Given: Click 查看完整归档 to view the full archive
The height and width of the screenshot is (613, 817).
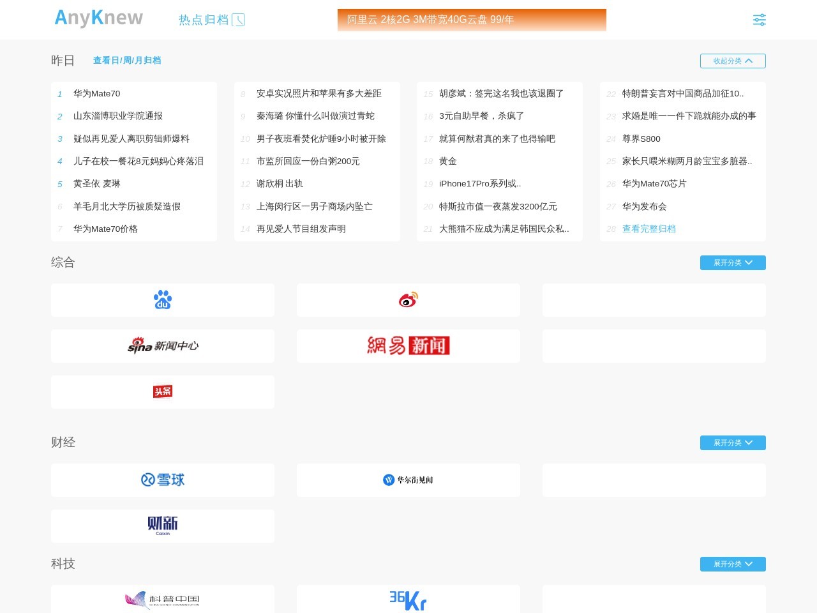Looking at the screenshot, I should click(x=648, y=229).
